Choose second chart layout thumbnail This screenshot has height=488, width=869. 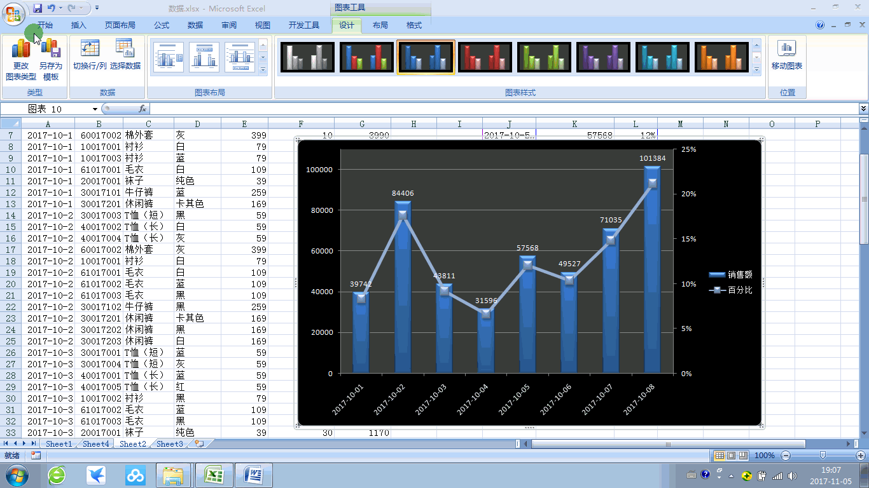click(x=204, y=58)
